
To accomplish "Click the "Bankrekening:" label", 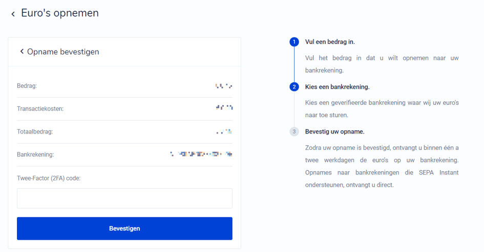I will 35,154.
